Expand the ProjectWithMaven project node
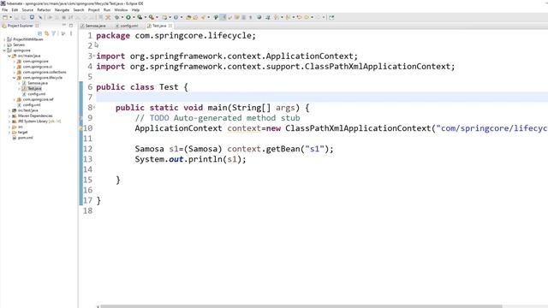Viewport: 548px width, 308px height. click(x=4, y=39)
